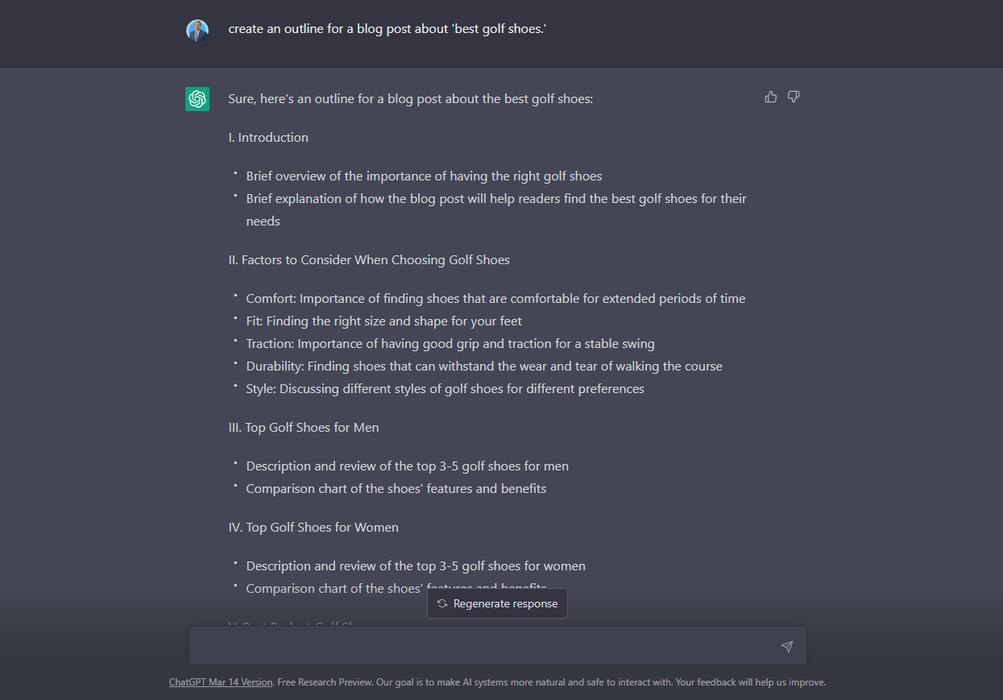This screenshot has width=1003, height=700.
Task: Click the circular arrows regenerate icon
Action: pos(442,603)
